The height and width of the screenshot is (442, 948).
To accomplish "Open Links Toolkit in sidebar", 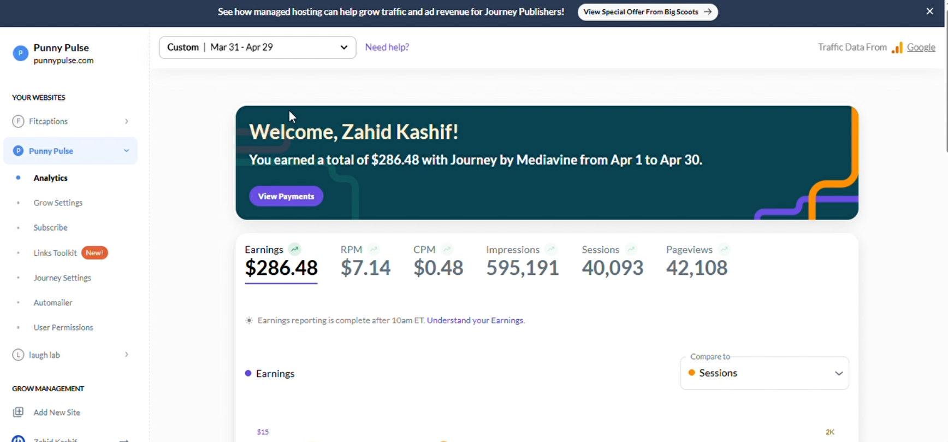I will (55, 253).
